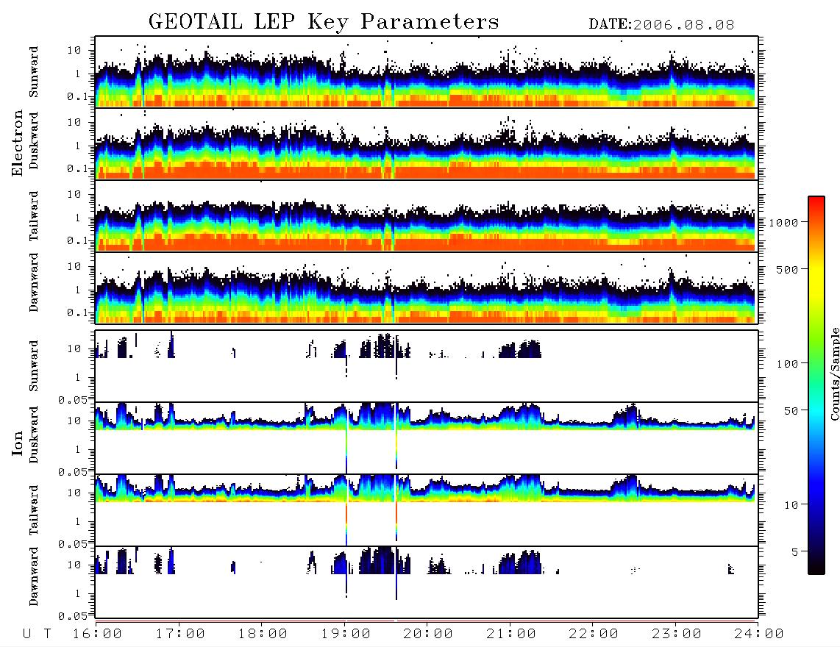The width and height of the screenshot is (840, 647).
Task: Click the 19:00 time tick label
Action: click(346, 635)
